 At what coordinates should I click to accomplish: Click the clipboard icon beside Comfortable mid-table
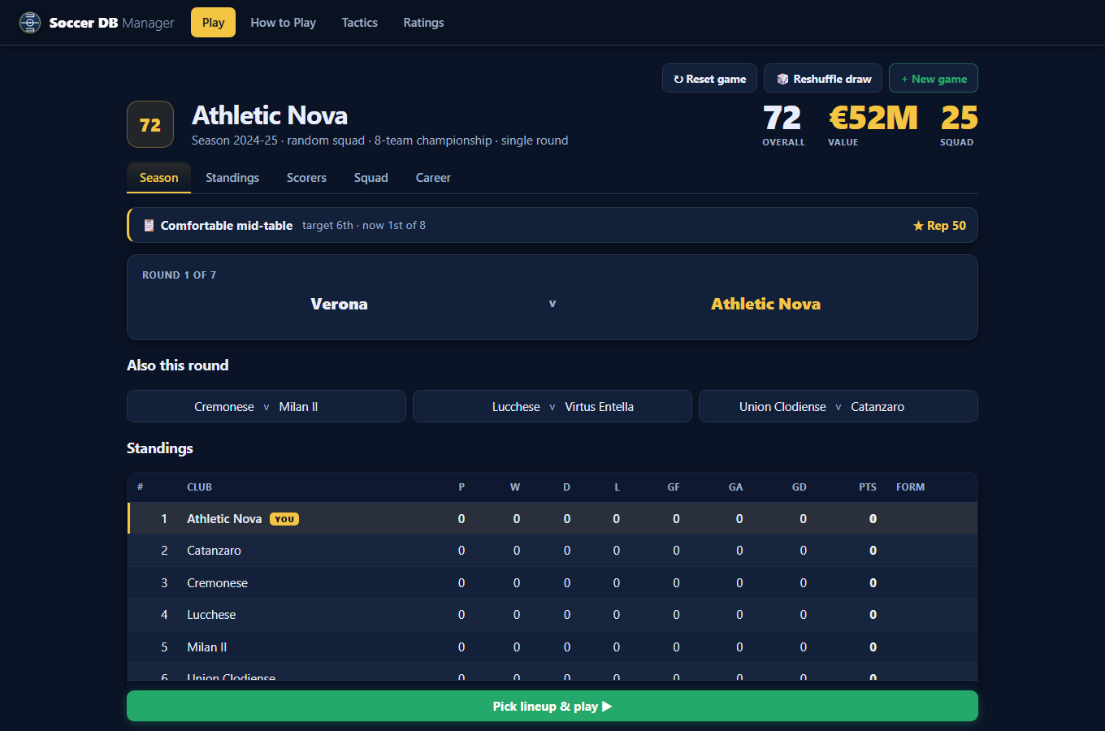click(149, 225)
